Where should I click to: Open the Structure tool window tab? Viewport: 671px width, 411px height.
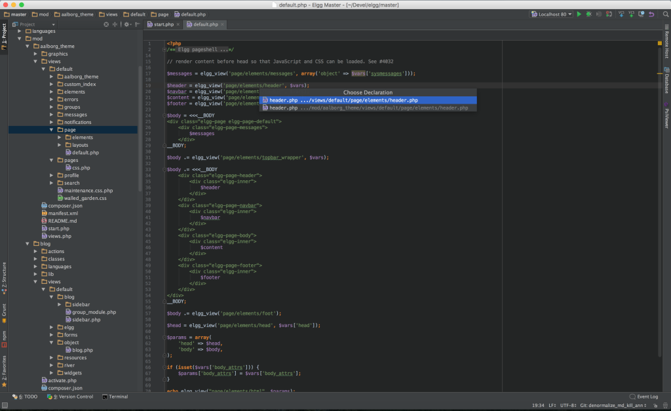pyautogui.click(x=4, y=279)
